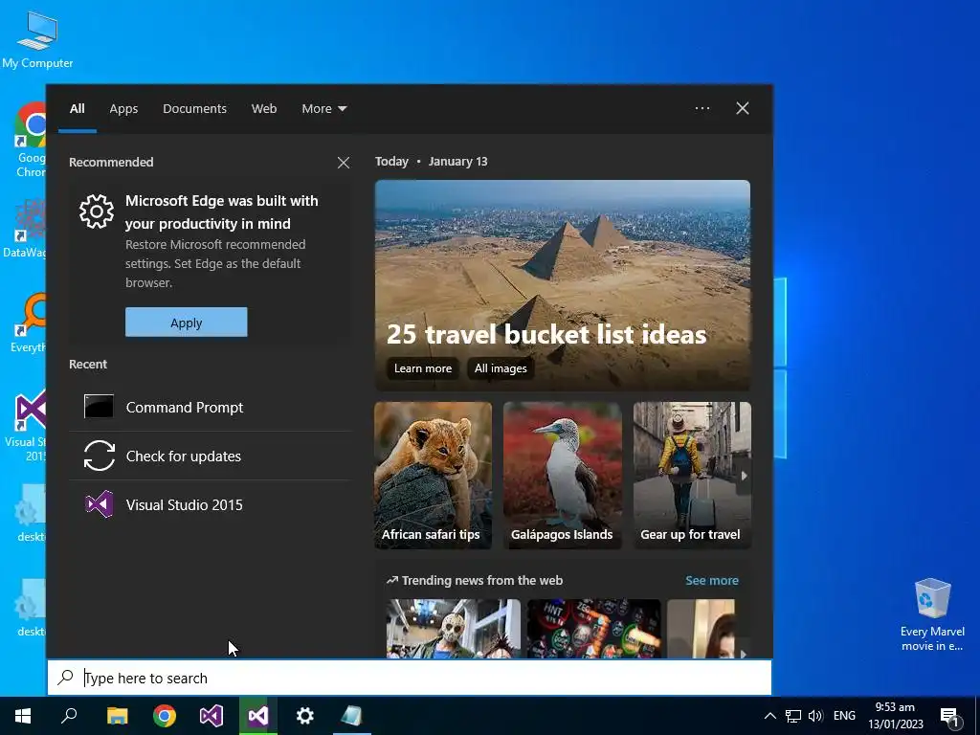Open the clock and date flyout

click(895, 716)
